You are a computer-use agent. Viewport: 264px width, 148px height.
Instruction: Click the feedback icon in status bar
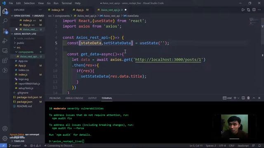click(x=253, y=146)
